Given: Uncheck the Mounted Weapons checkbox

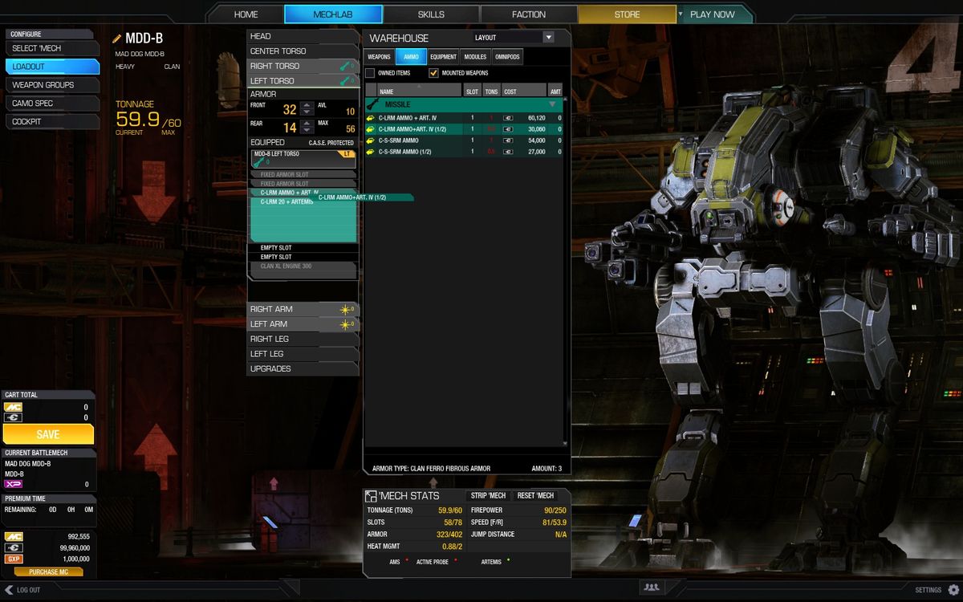Looking at the screenshot, I should click(x=433, y=72).
